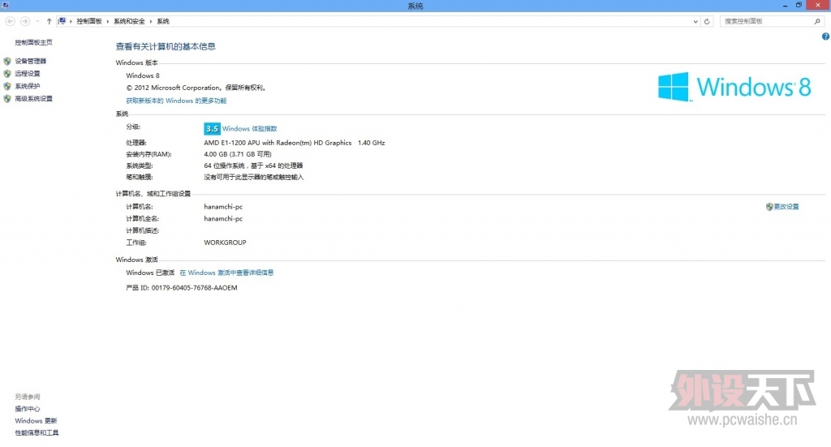Open Windows 体验指数 link
The width and height of the screenshot is (831, 447).
[x=249, y=129]
